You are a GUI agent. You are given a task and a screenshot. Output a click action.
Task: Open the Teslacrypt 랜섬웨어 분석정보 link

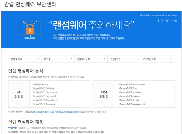point(40,112)
